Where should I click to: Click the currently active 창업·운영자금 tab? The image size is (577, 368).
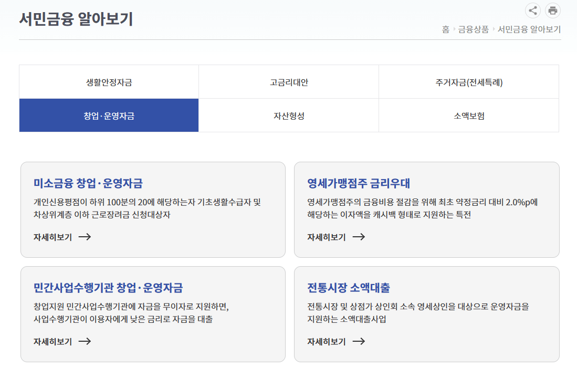click(108, 114)
